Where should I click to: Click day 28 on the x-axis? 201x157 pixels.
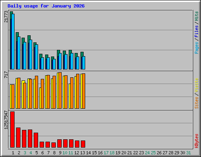171,153
